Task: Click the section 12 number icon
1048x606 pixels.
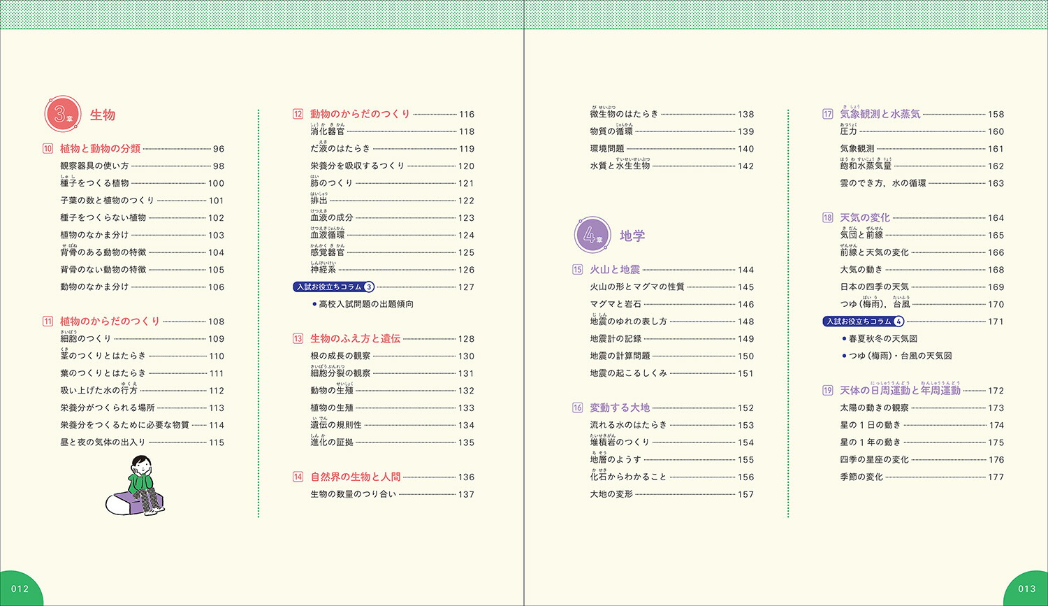Action: (298, 114)
